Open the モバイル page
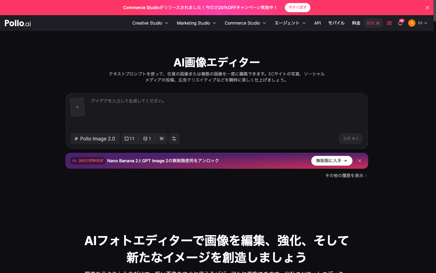Screen dimensions: 436x273 coord(336,23)
